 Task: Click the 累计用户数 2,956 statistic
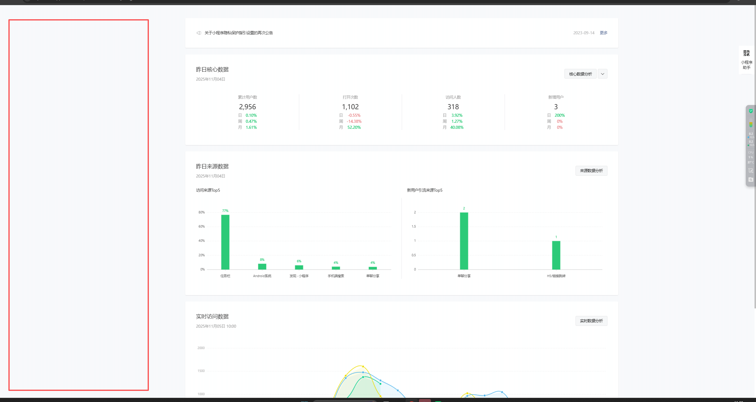247,107
